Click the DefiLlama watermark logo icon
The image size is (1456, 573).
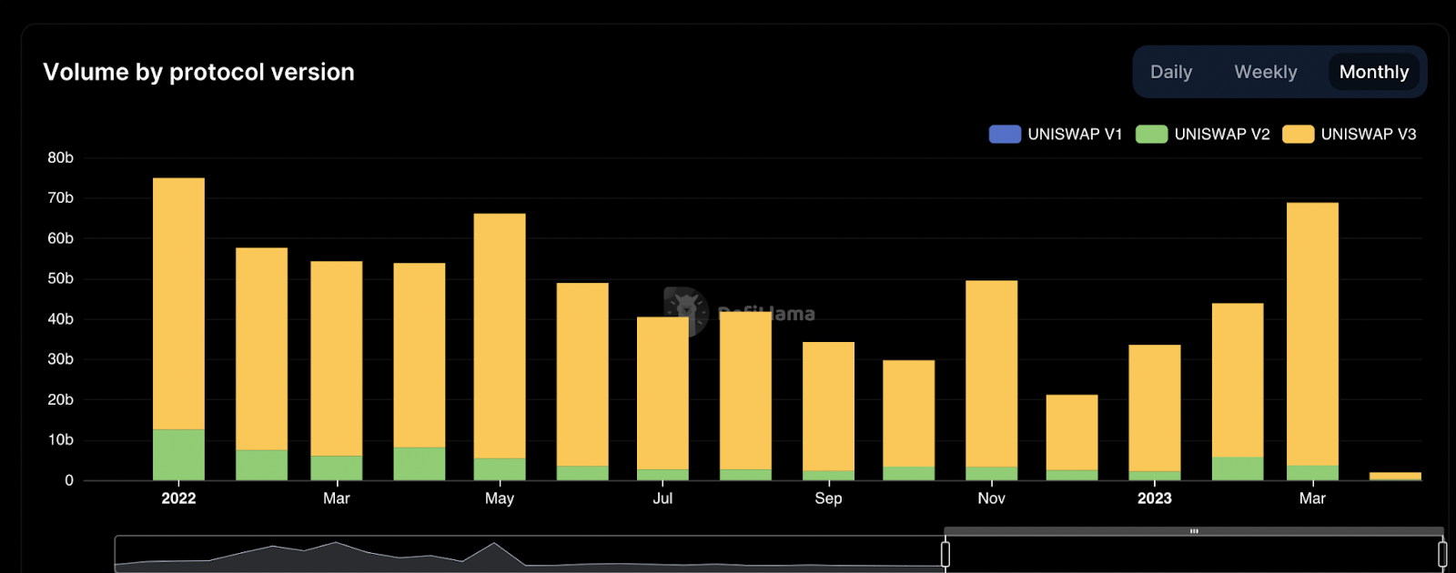click(686, 310)
